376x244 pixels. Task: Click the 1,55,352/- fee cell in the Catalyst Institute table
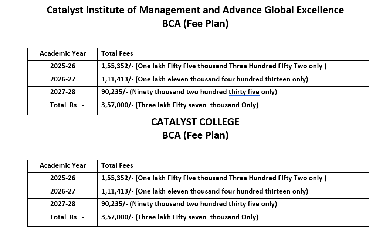pos(214,66)
